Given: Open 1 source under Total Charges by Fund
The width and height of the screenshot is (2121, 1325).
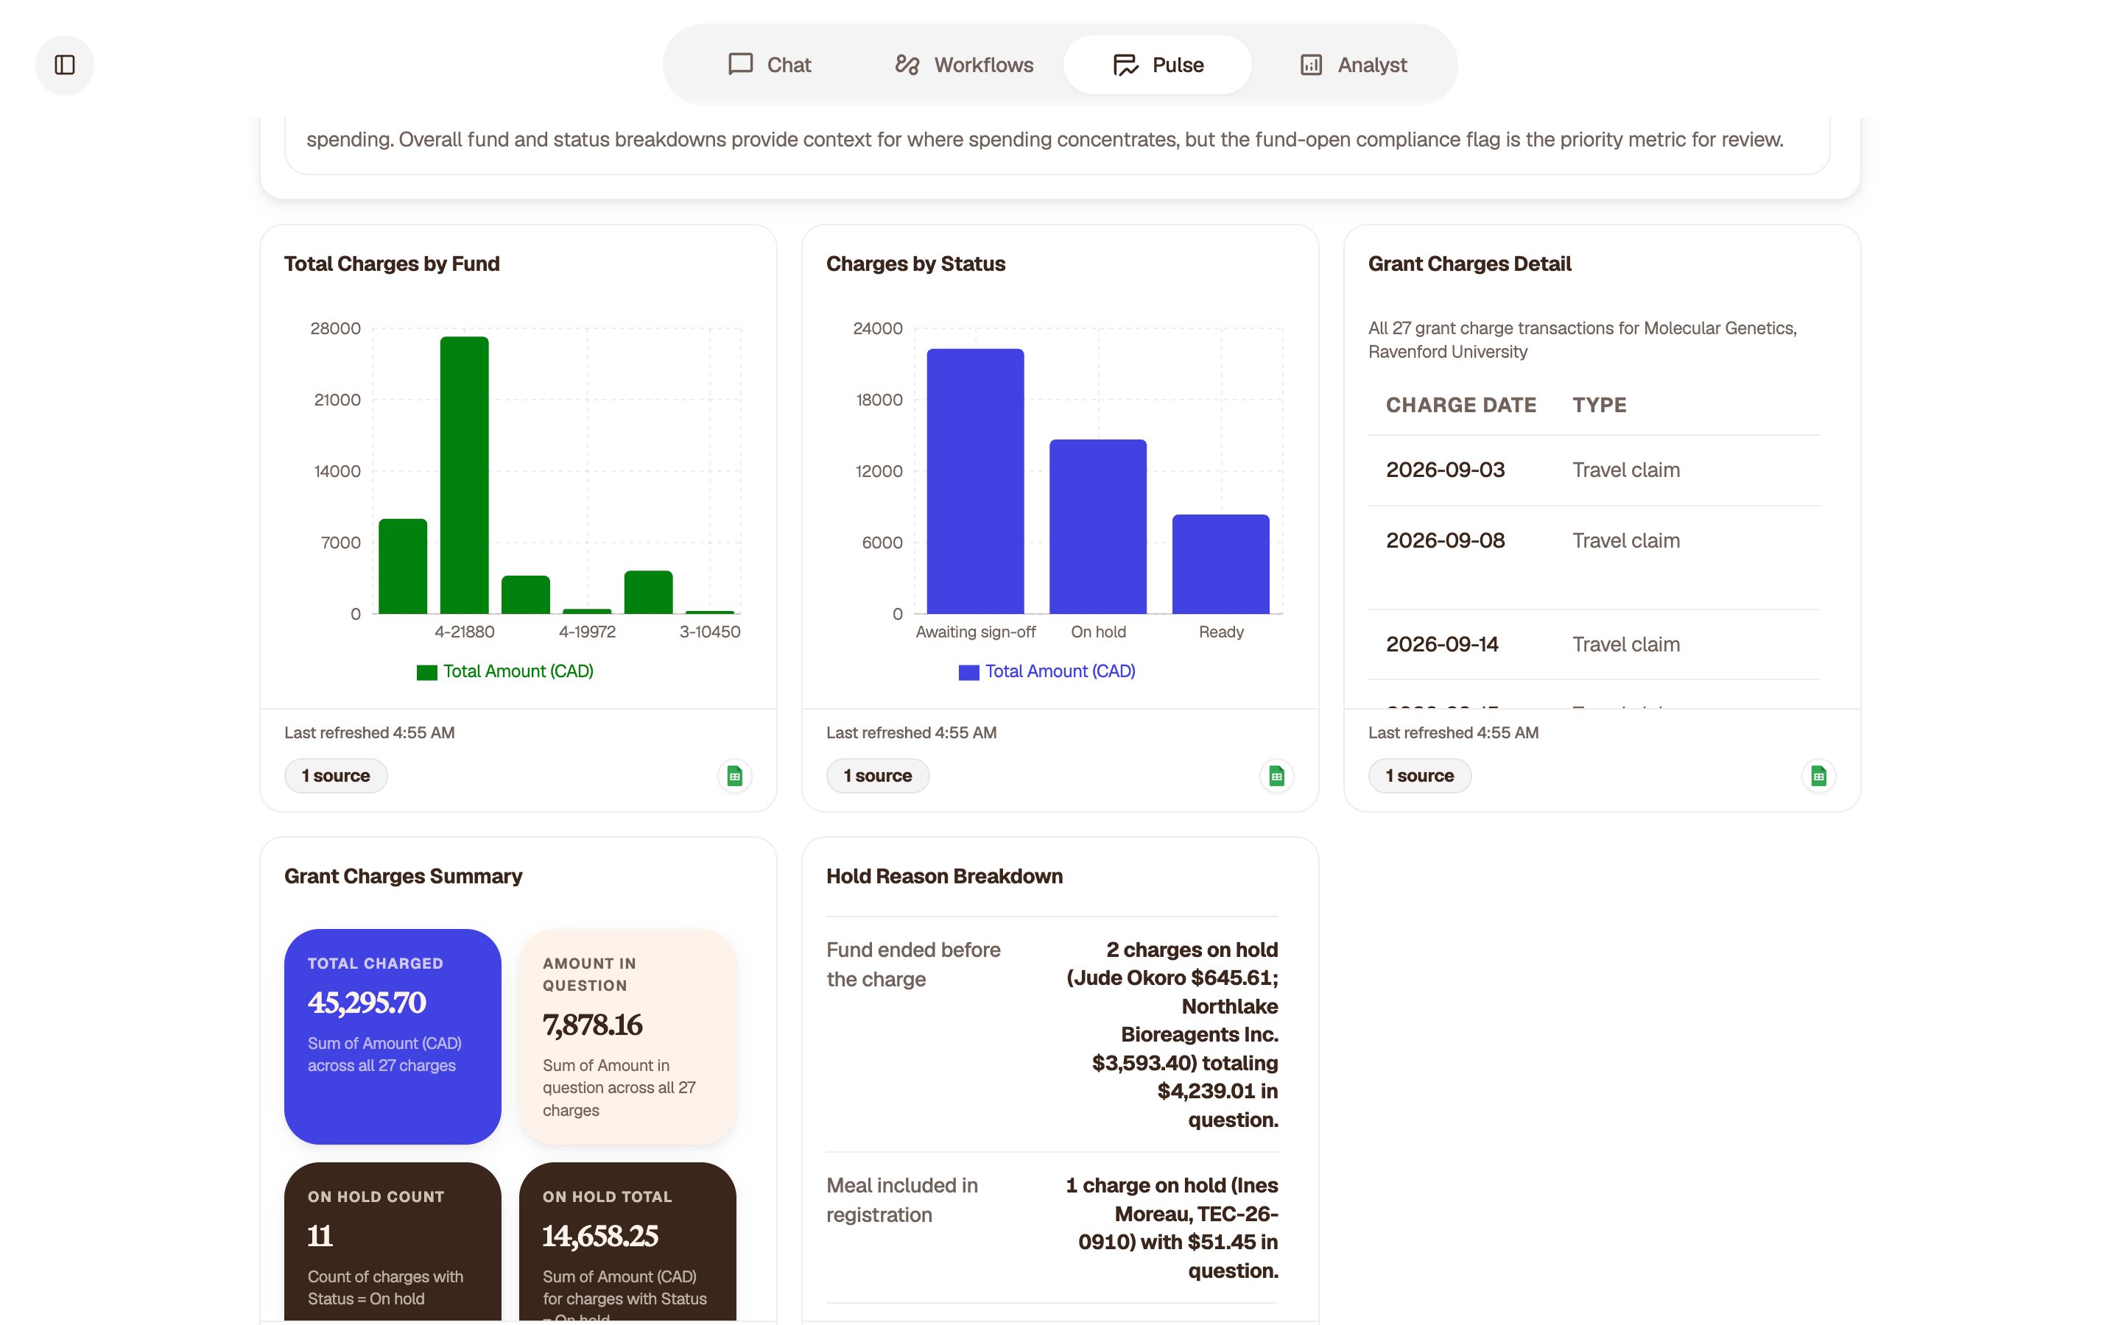Looking at the screenshot, I should tap(336, 776).
